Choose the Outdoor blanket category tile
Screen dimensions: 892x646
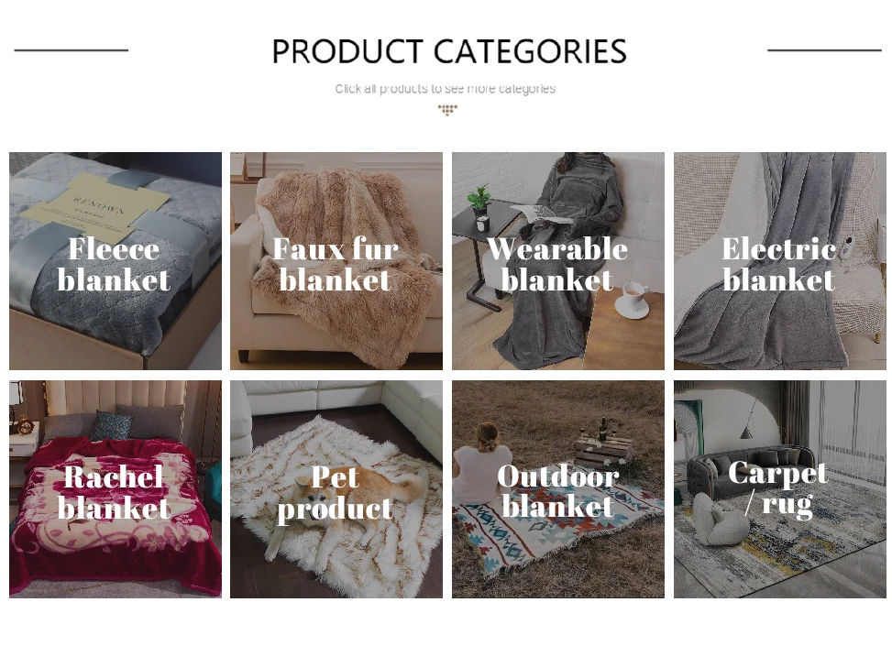point(558,489)
